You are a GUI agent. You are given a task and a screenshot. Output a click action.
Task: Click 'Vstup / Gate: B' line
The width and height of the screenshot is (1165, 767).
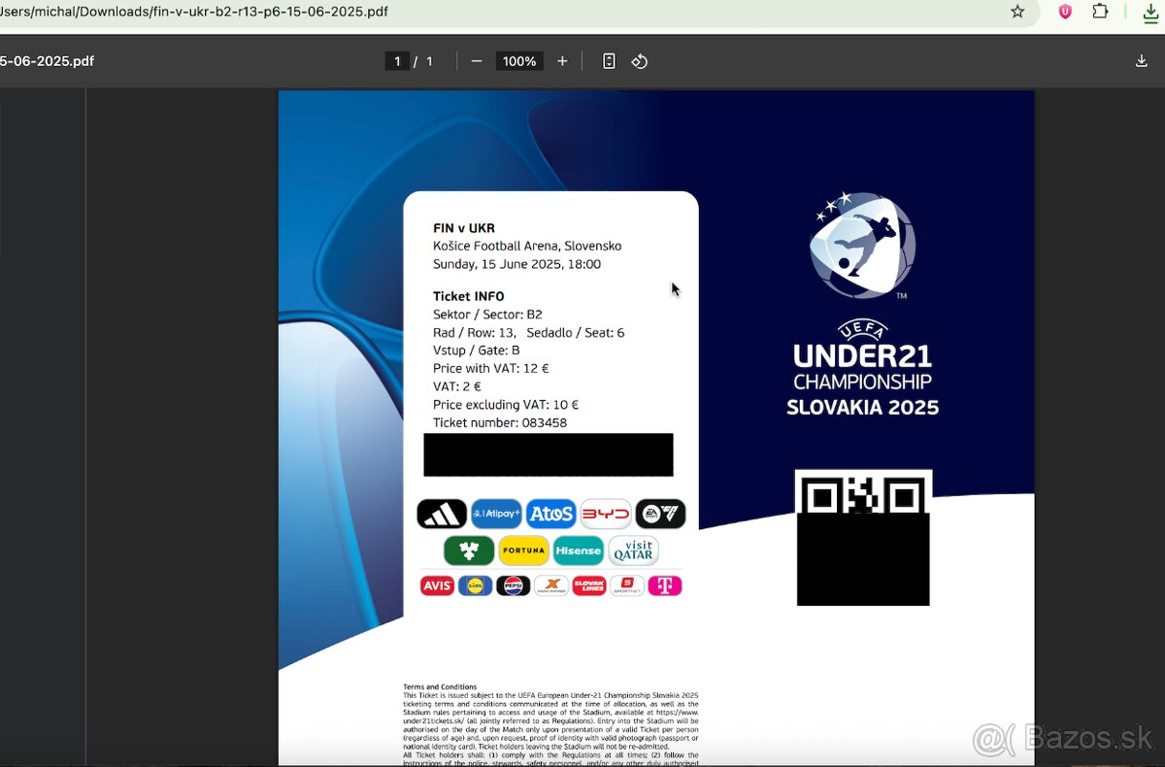(477, 350)
